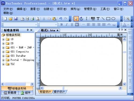Toggle Bold formatting
Image resolution: width=134 pixels, height=101 pixels.
61,25
